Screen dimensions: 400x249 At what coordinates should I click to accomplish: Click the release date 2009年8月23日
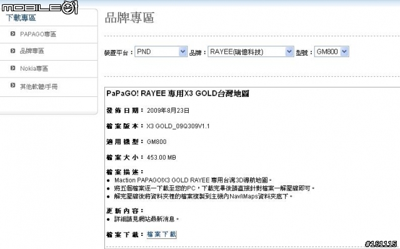[x=168, y=111]
